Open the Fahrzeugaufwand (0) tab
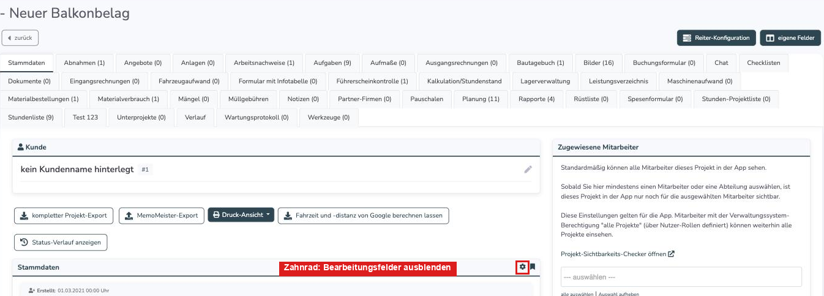The width and height of the screenshot is (824, 296). coord(189,81)
